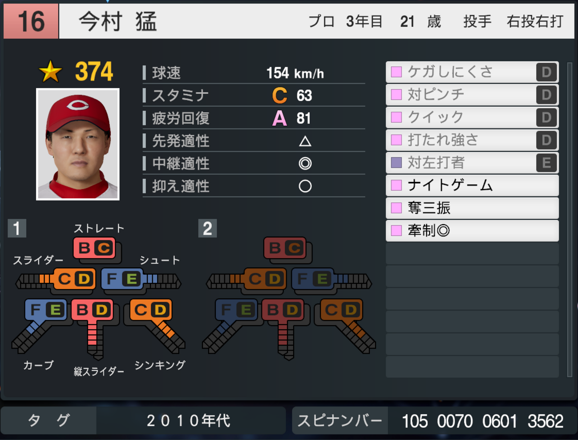Select the 奪三振 special ability entry

pyautogui.click(x=472, y=208)
